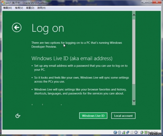Click the optical disc status icon
Screen dimensions: 163x136
(x=119, y=132)
